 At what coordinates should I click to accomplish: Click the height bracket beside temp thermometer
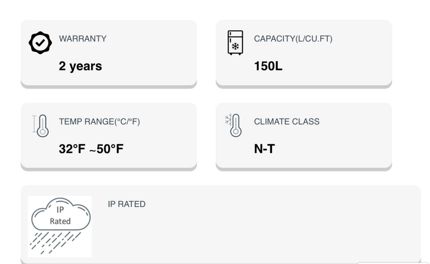[x=34, y=125]
